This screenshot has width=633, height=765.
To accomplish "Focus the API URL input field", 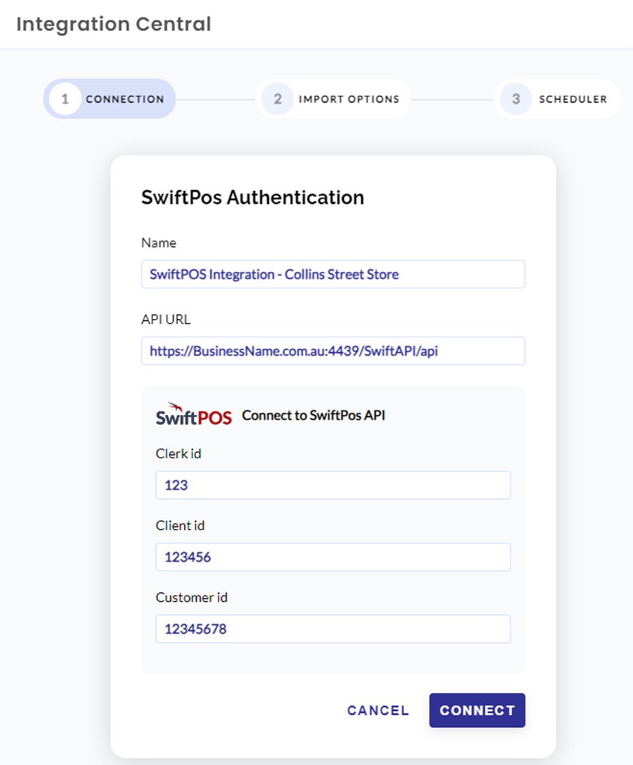I will (333, 351).
